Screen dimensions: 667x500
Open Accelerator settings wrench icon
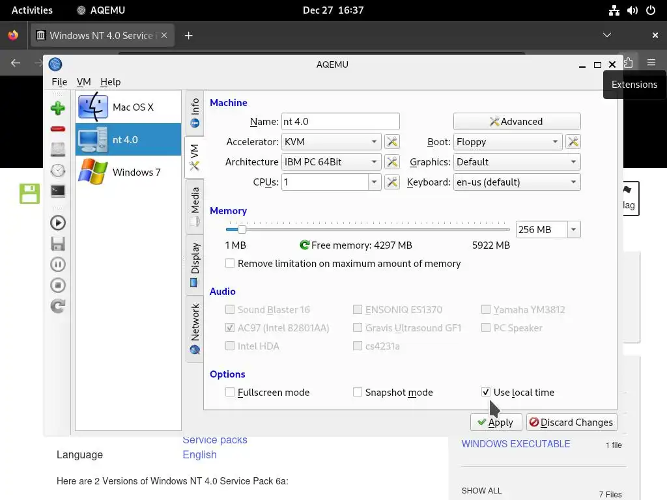click(x=391, y=141)
